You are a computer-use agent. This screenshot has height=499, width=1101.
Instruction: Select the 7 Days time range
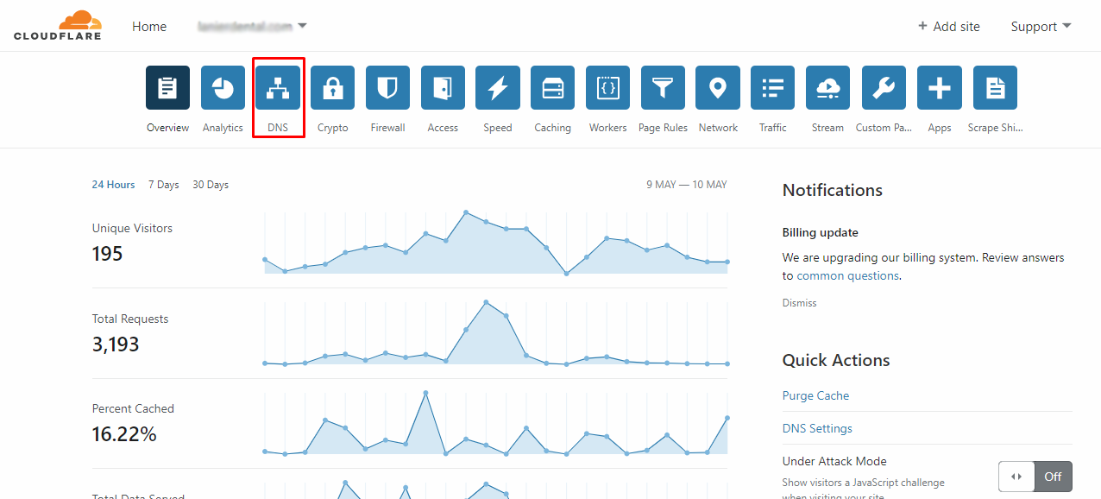pyautogui.click(x=164, y=185)
